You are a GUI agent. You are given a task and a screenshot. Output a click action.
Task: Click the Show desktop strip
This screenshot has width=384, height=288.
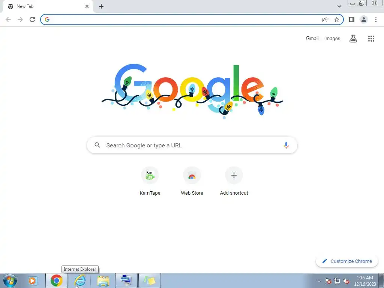point(381,280)
